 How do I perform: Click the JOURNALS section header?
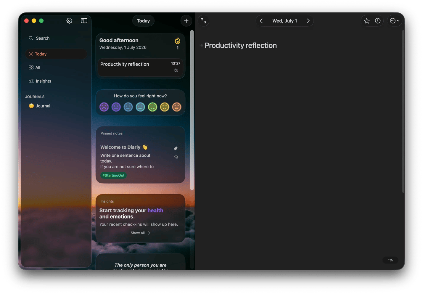click(35, 97)
